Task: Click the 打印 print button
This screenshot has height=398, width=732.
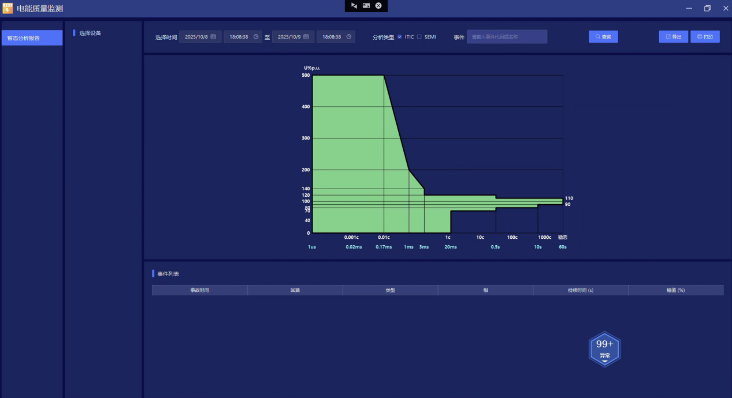Action: [x=705, y=37]
